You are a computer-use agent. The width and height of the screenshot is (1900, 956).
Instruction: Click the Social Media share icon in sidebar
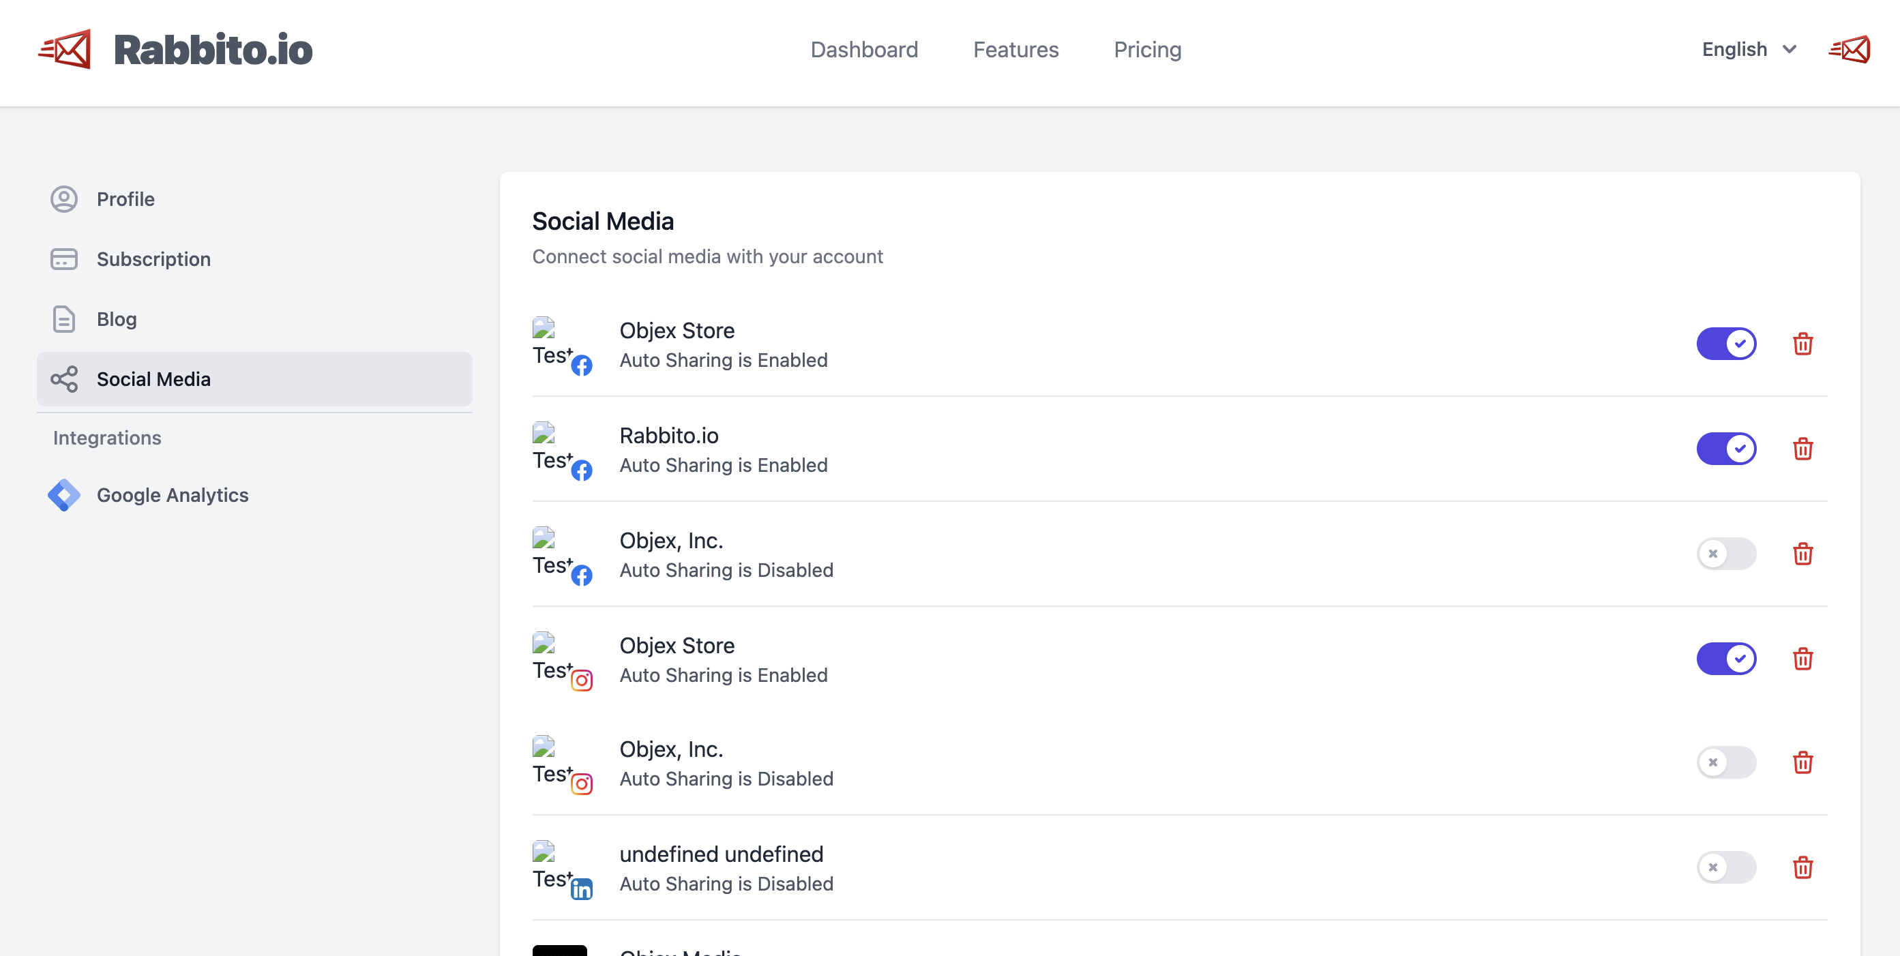64,379
